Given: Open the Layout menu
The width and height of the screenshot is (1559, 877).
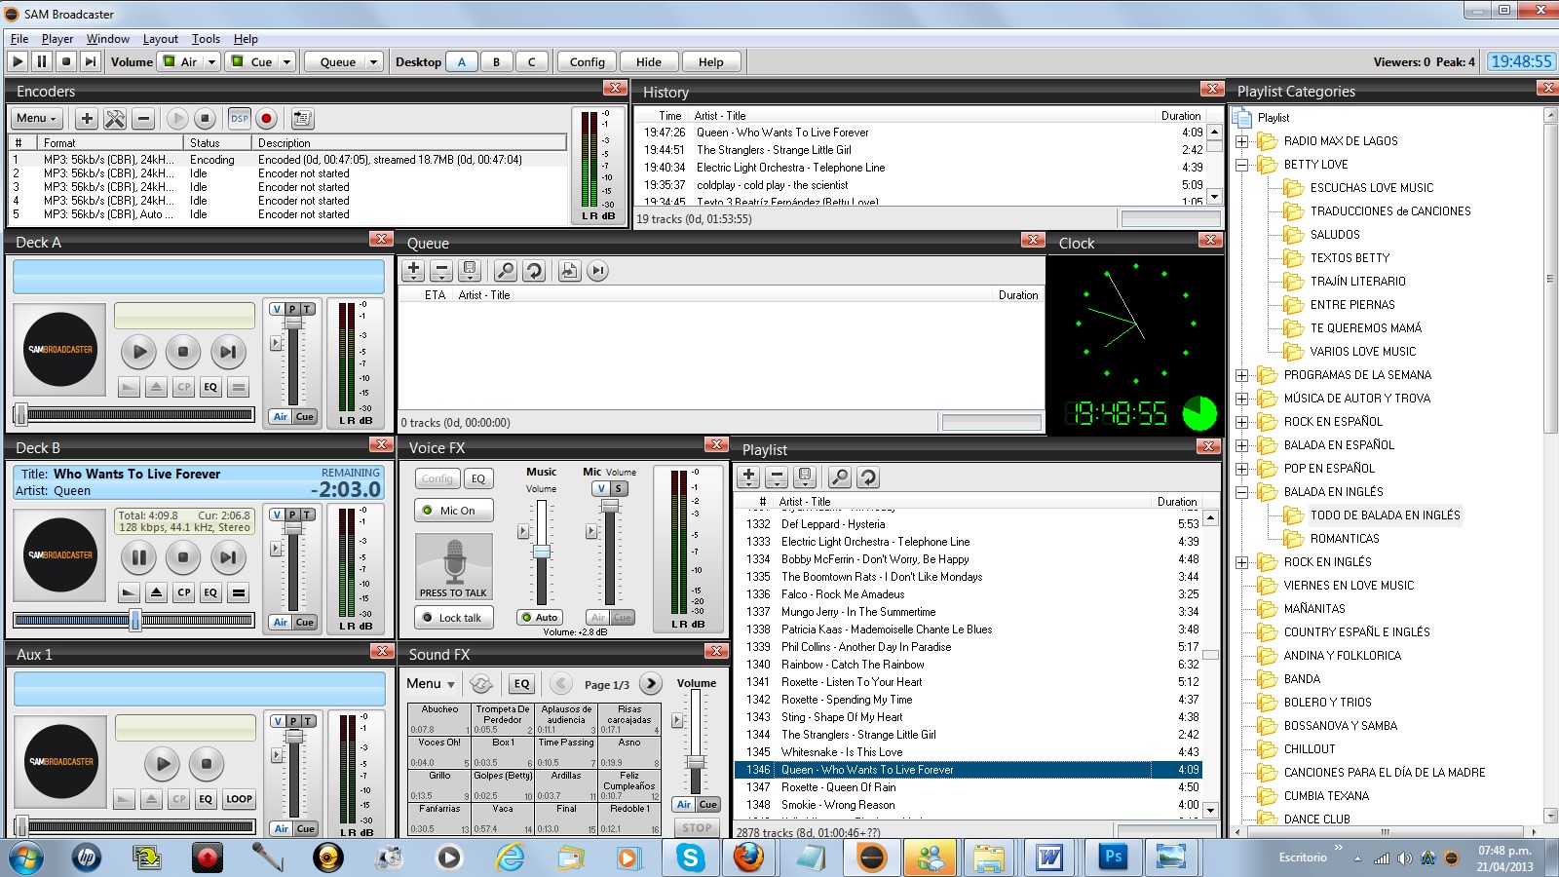Looking at the screenshot, I should point(160,39).
